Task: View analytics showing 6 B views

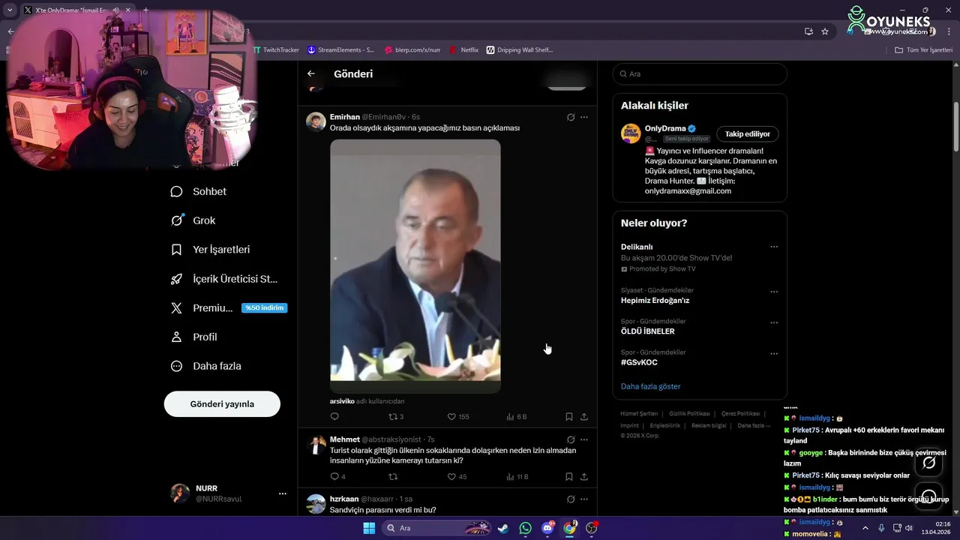Action: 517,416
